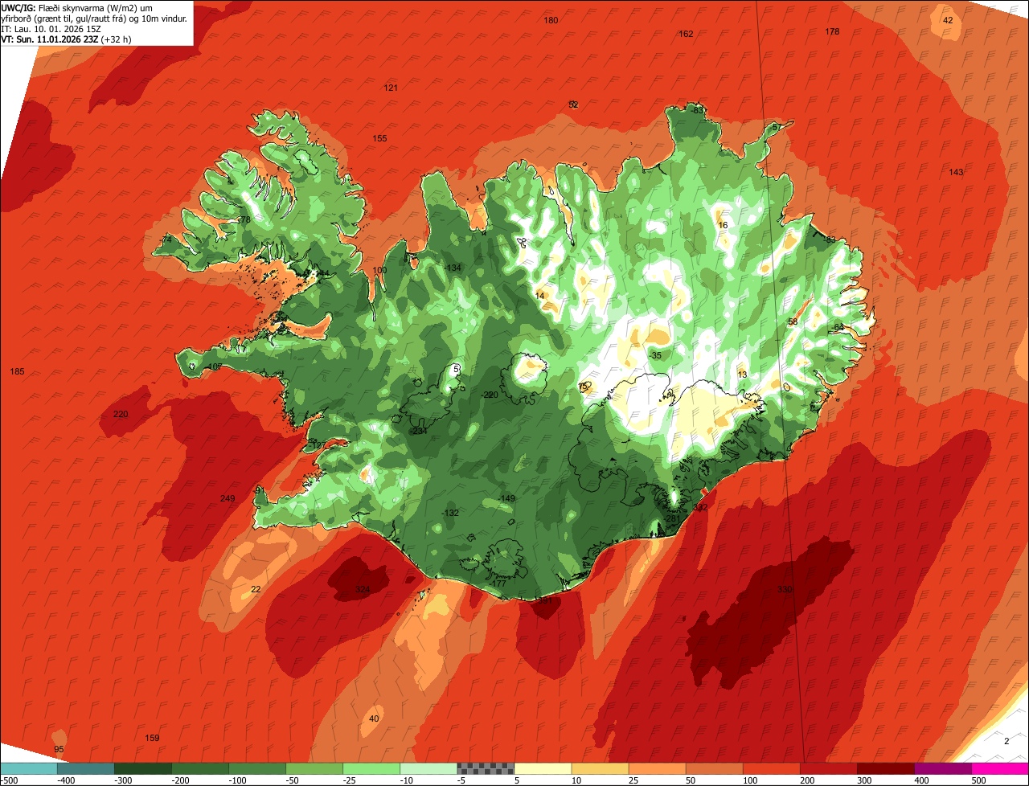Select the -78 value in the Westfjords
This screenshot has height=786, width=1029.
[244, 219]
